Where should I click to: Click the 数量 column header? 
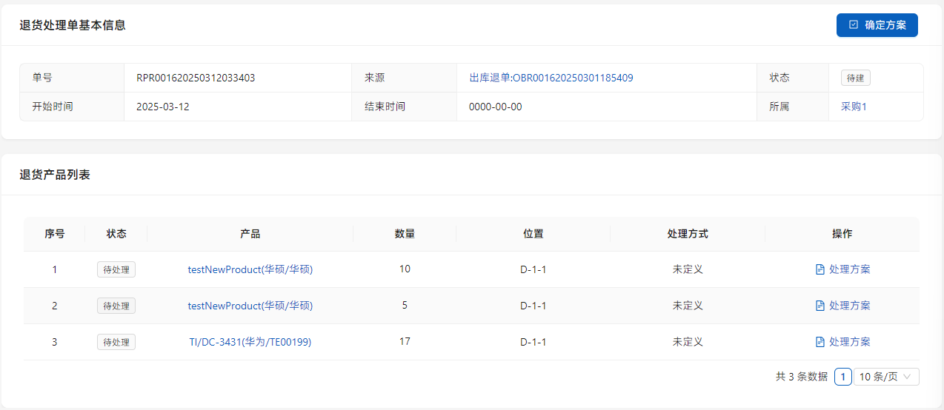click(x=405, y=234)
